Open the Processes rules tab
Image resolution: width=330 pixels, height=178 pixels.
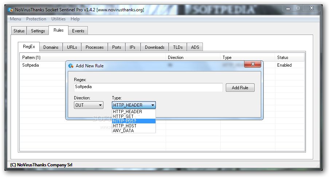[94, 47]
